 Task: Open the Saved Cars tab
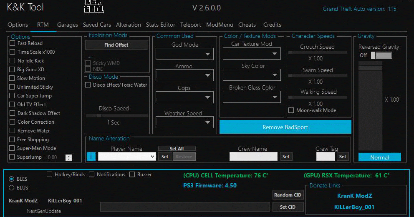pyautogui.click(x=97, y=25)
